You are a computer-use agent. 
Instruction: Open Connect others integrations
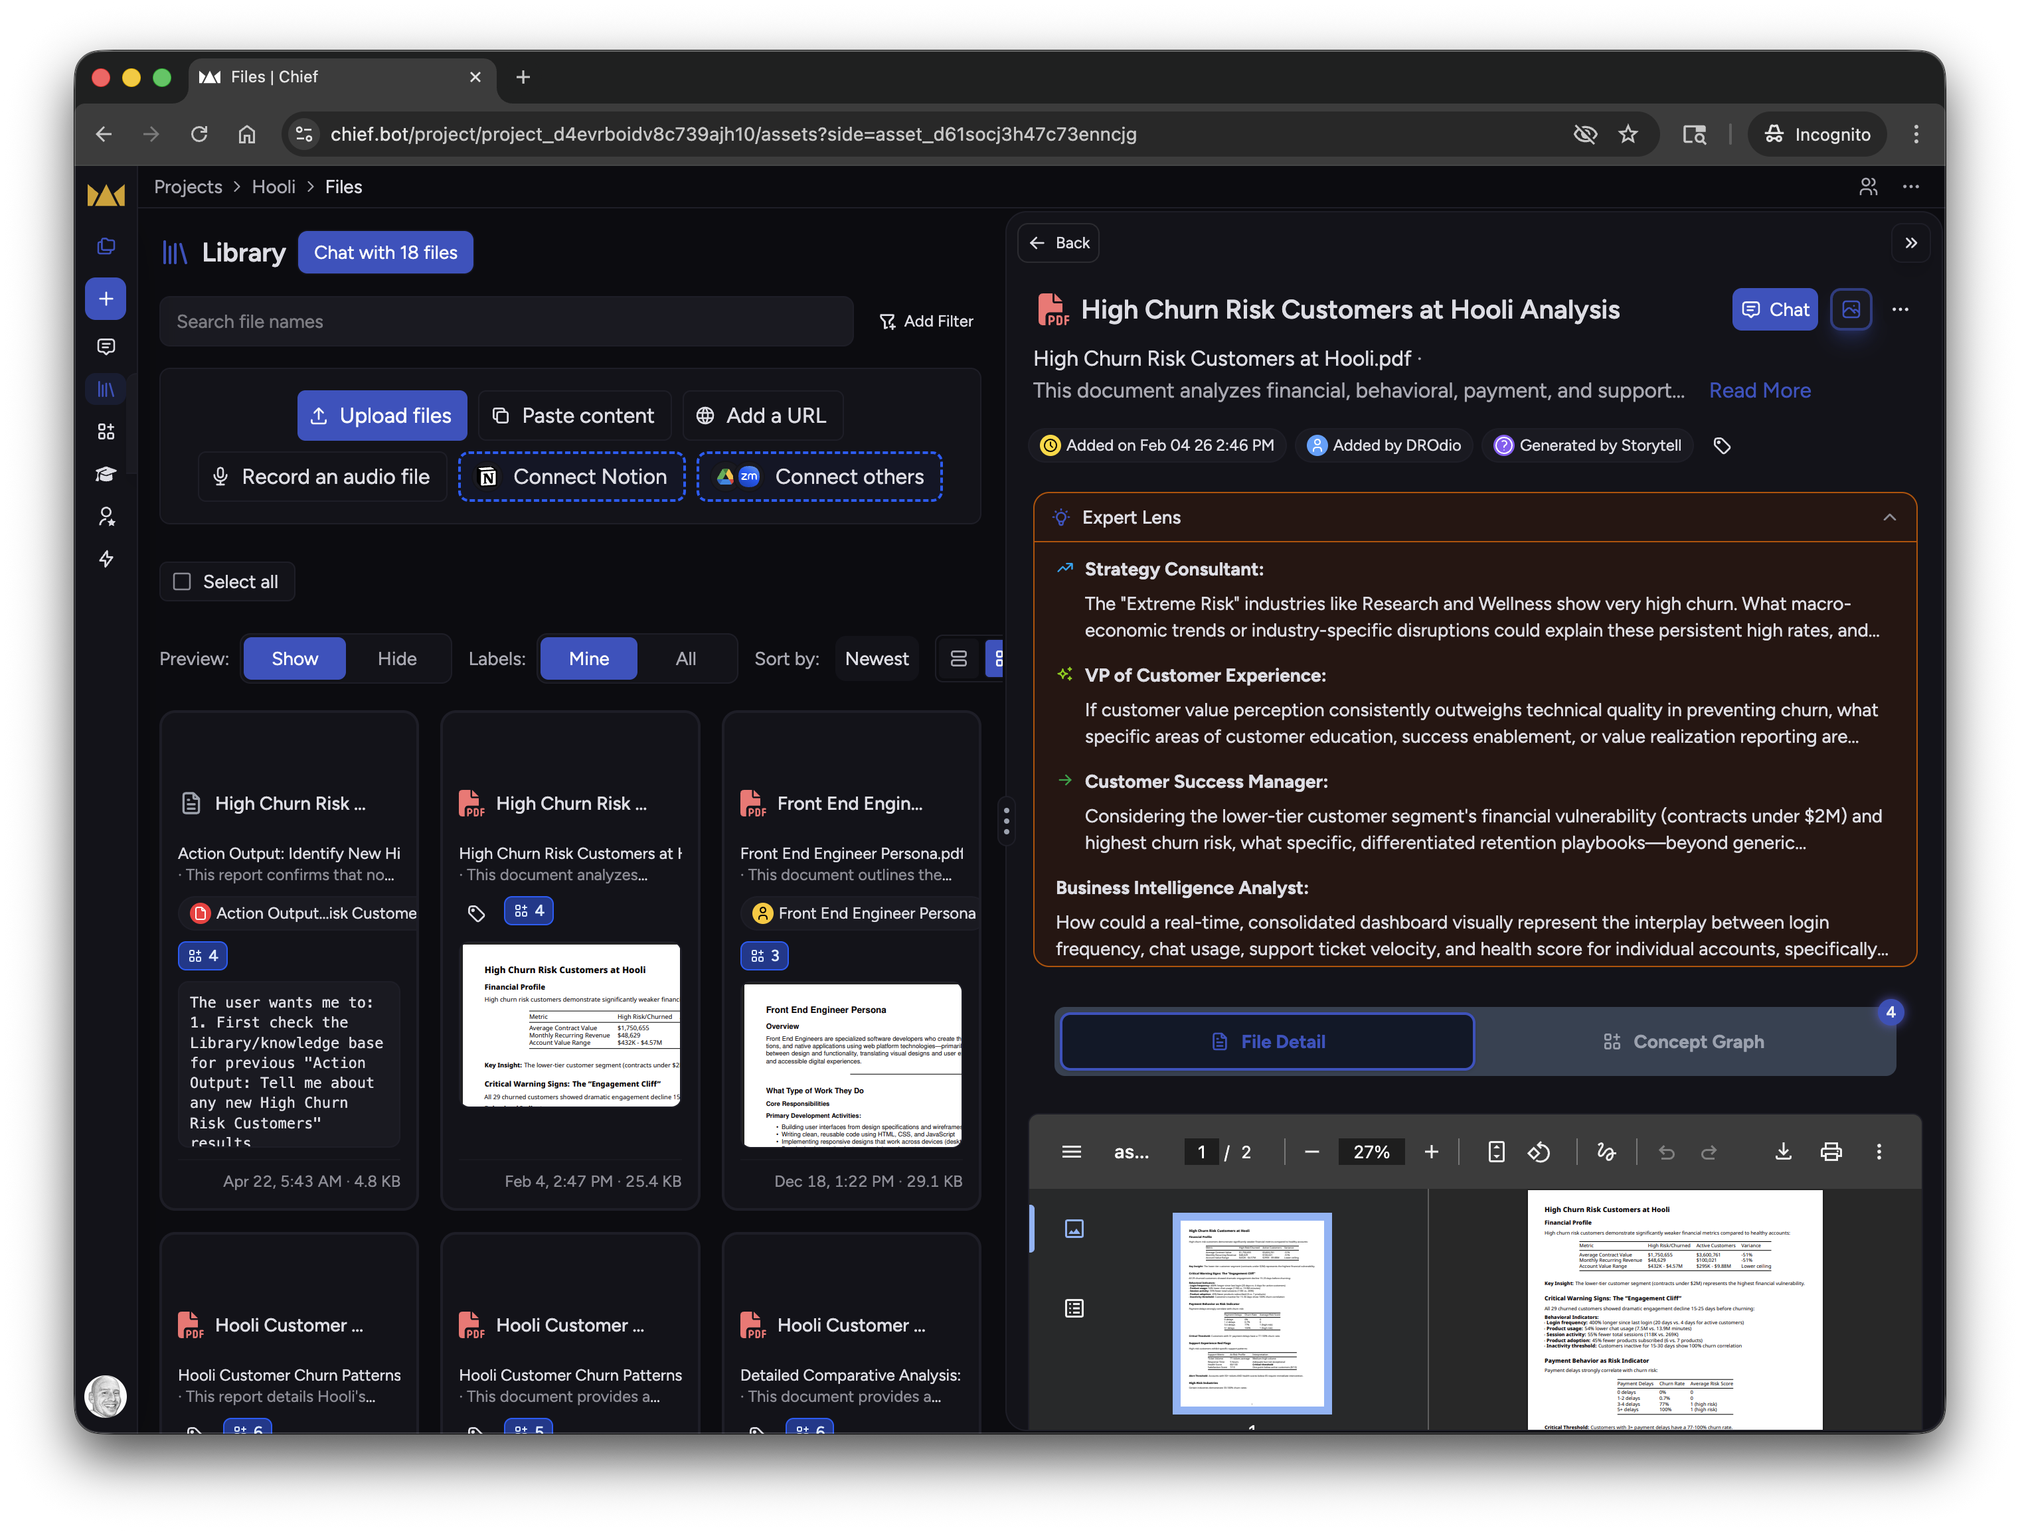(819, 477)
